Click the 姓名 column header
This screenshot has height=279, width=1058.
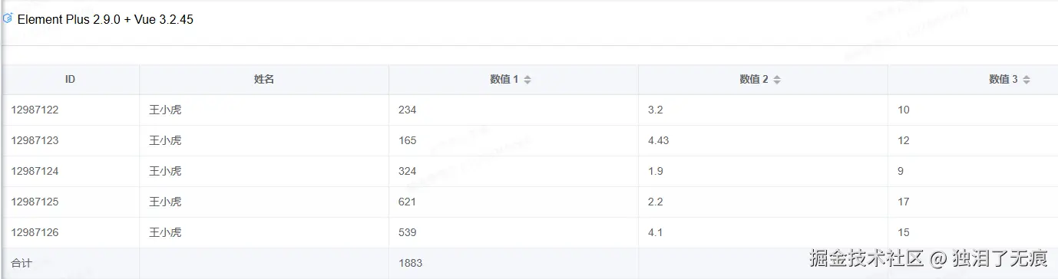click(264, 80)
